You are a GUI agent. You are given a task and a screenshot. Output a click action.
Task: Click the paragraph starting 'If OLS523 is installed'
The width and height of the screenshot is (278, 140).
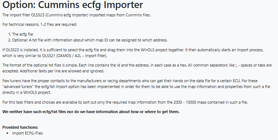tap(133, 53)
